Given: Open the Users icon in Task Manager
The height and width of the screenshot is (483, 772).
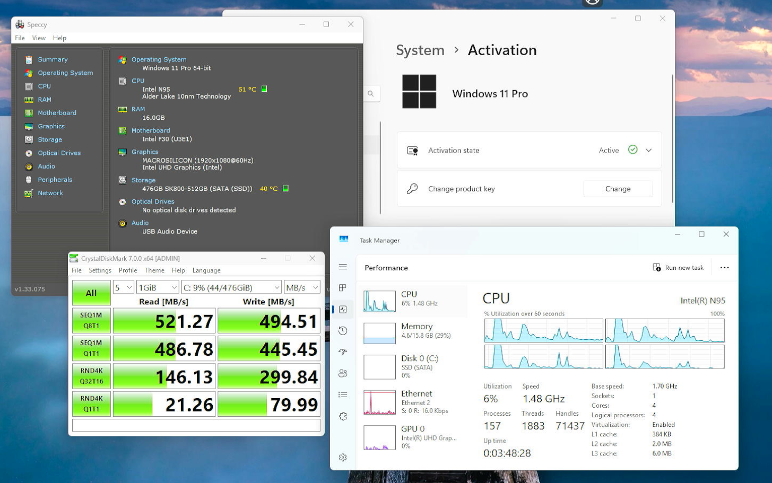Looking at the screenshot, I should [343, 373].
